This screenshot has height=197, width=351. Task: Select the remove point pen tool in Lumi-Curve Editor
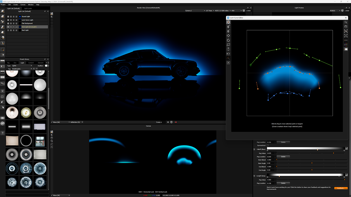coord(228,31)
